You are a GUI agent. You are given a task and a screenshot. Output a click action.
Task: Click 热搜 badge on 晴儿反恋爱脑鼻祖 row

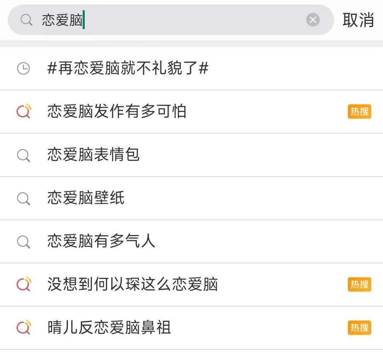coord(359,328)
